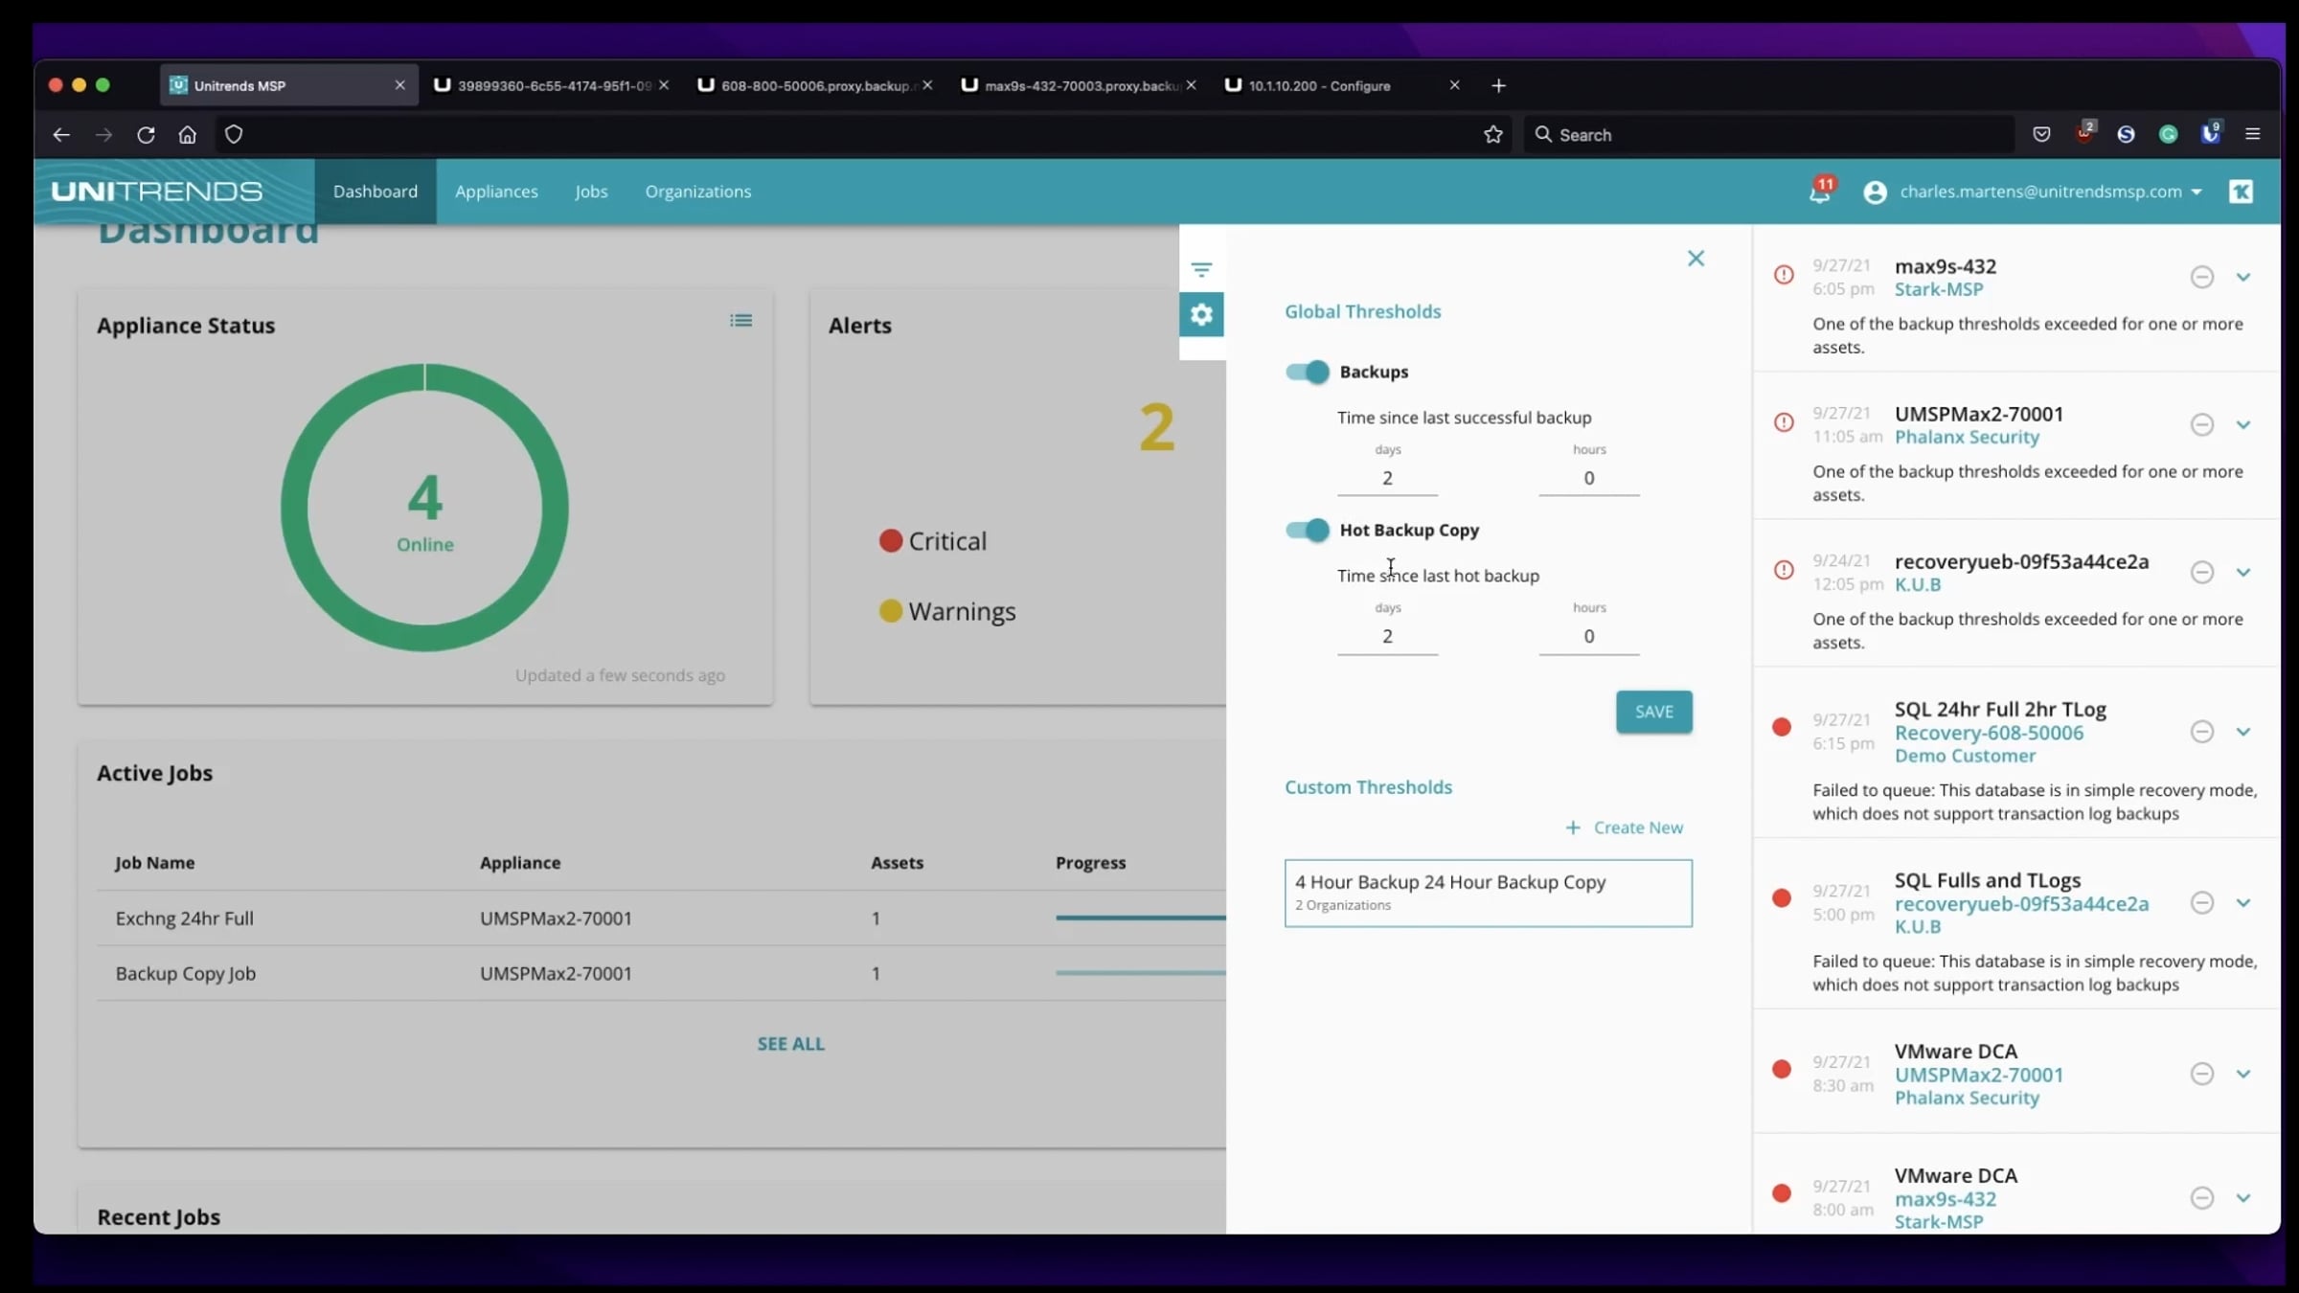Screen dimensions: 2299x1293
Task: Expand the SQL 24hr Full 2hr TLog alert
Action: click(2243, 732)
